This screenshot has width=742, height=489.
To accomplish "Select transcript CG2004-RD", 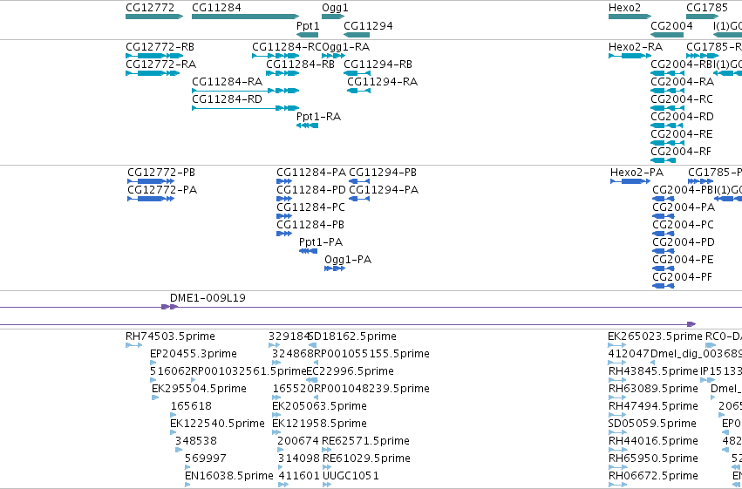I will (x=667, y=126).
